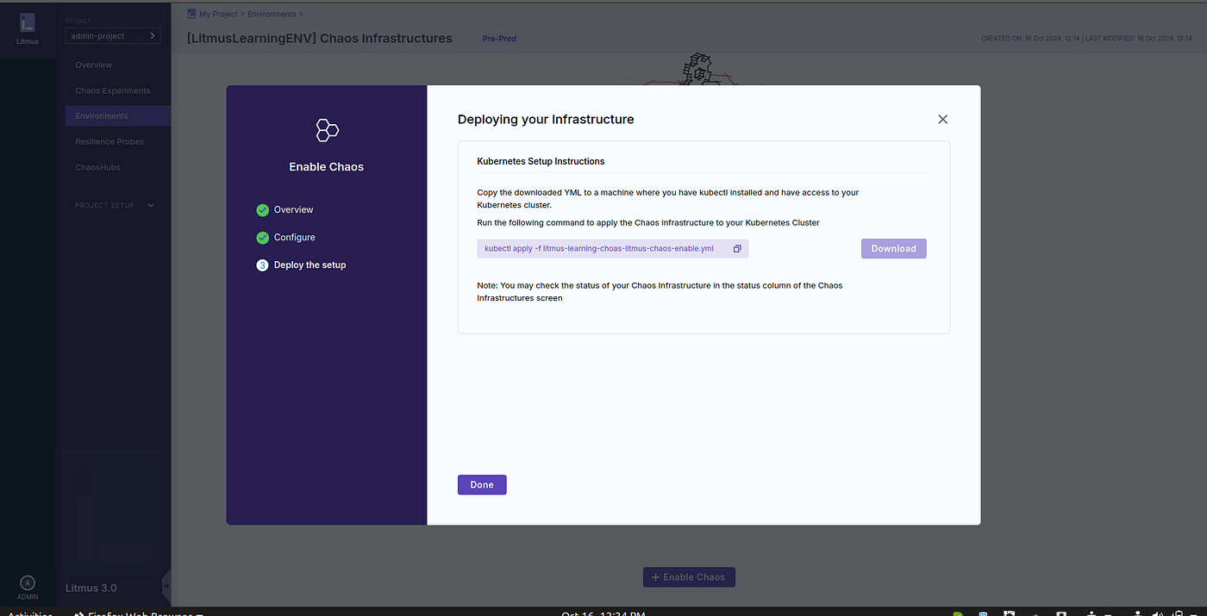Follow the Environments breadcrumb link

pyautogui.click(x=272, y=15)
